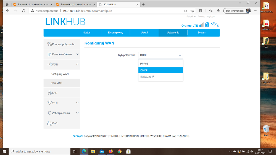Open the Kosz recycle bin icon
The height and width of the screenshot is (155, 276).
click(x=266, y=130)
